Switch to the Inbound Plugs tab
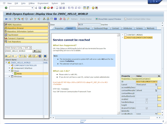This screenshot has width=167, height=124. tap(83, 28)
